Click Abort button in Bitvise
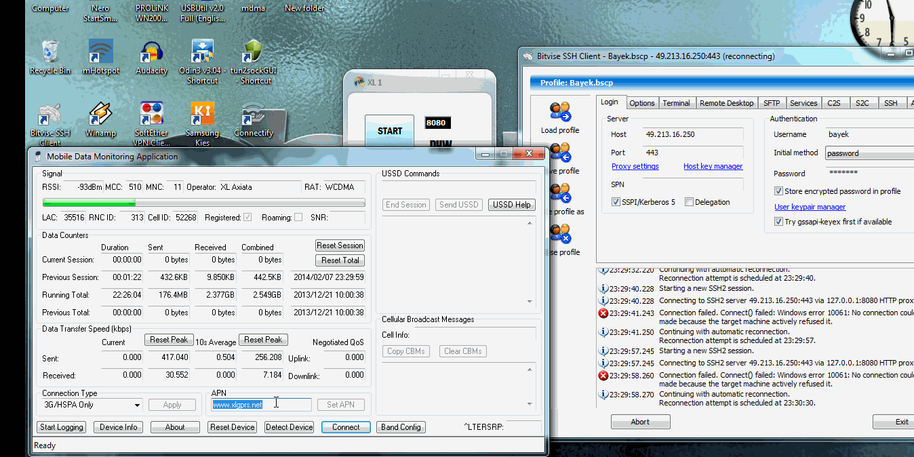Viewport: 914px width, 457px height. point(640,422)
